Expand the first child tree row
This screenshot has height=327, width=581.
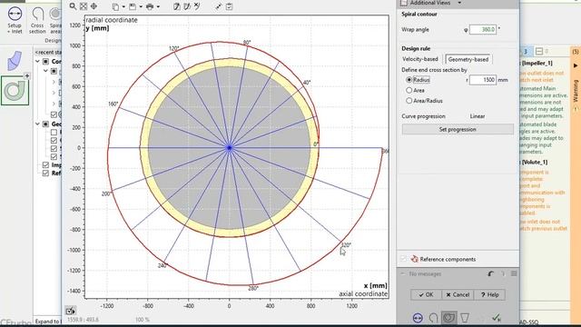pos(54,82)
